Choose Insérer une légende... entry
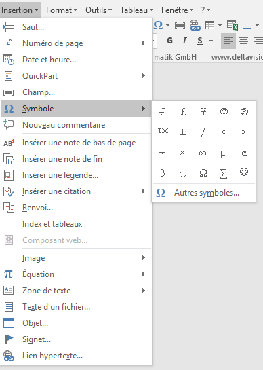Viewport: 263px width, 370px height. (76, 175)
